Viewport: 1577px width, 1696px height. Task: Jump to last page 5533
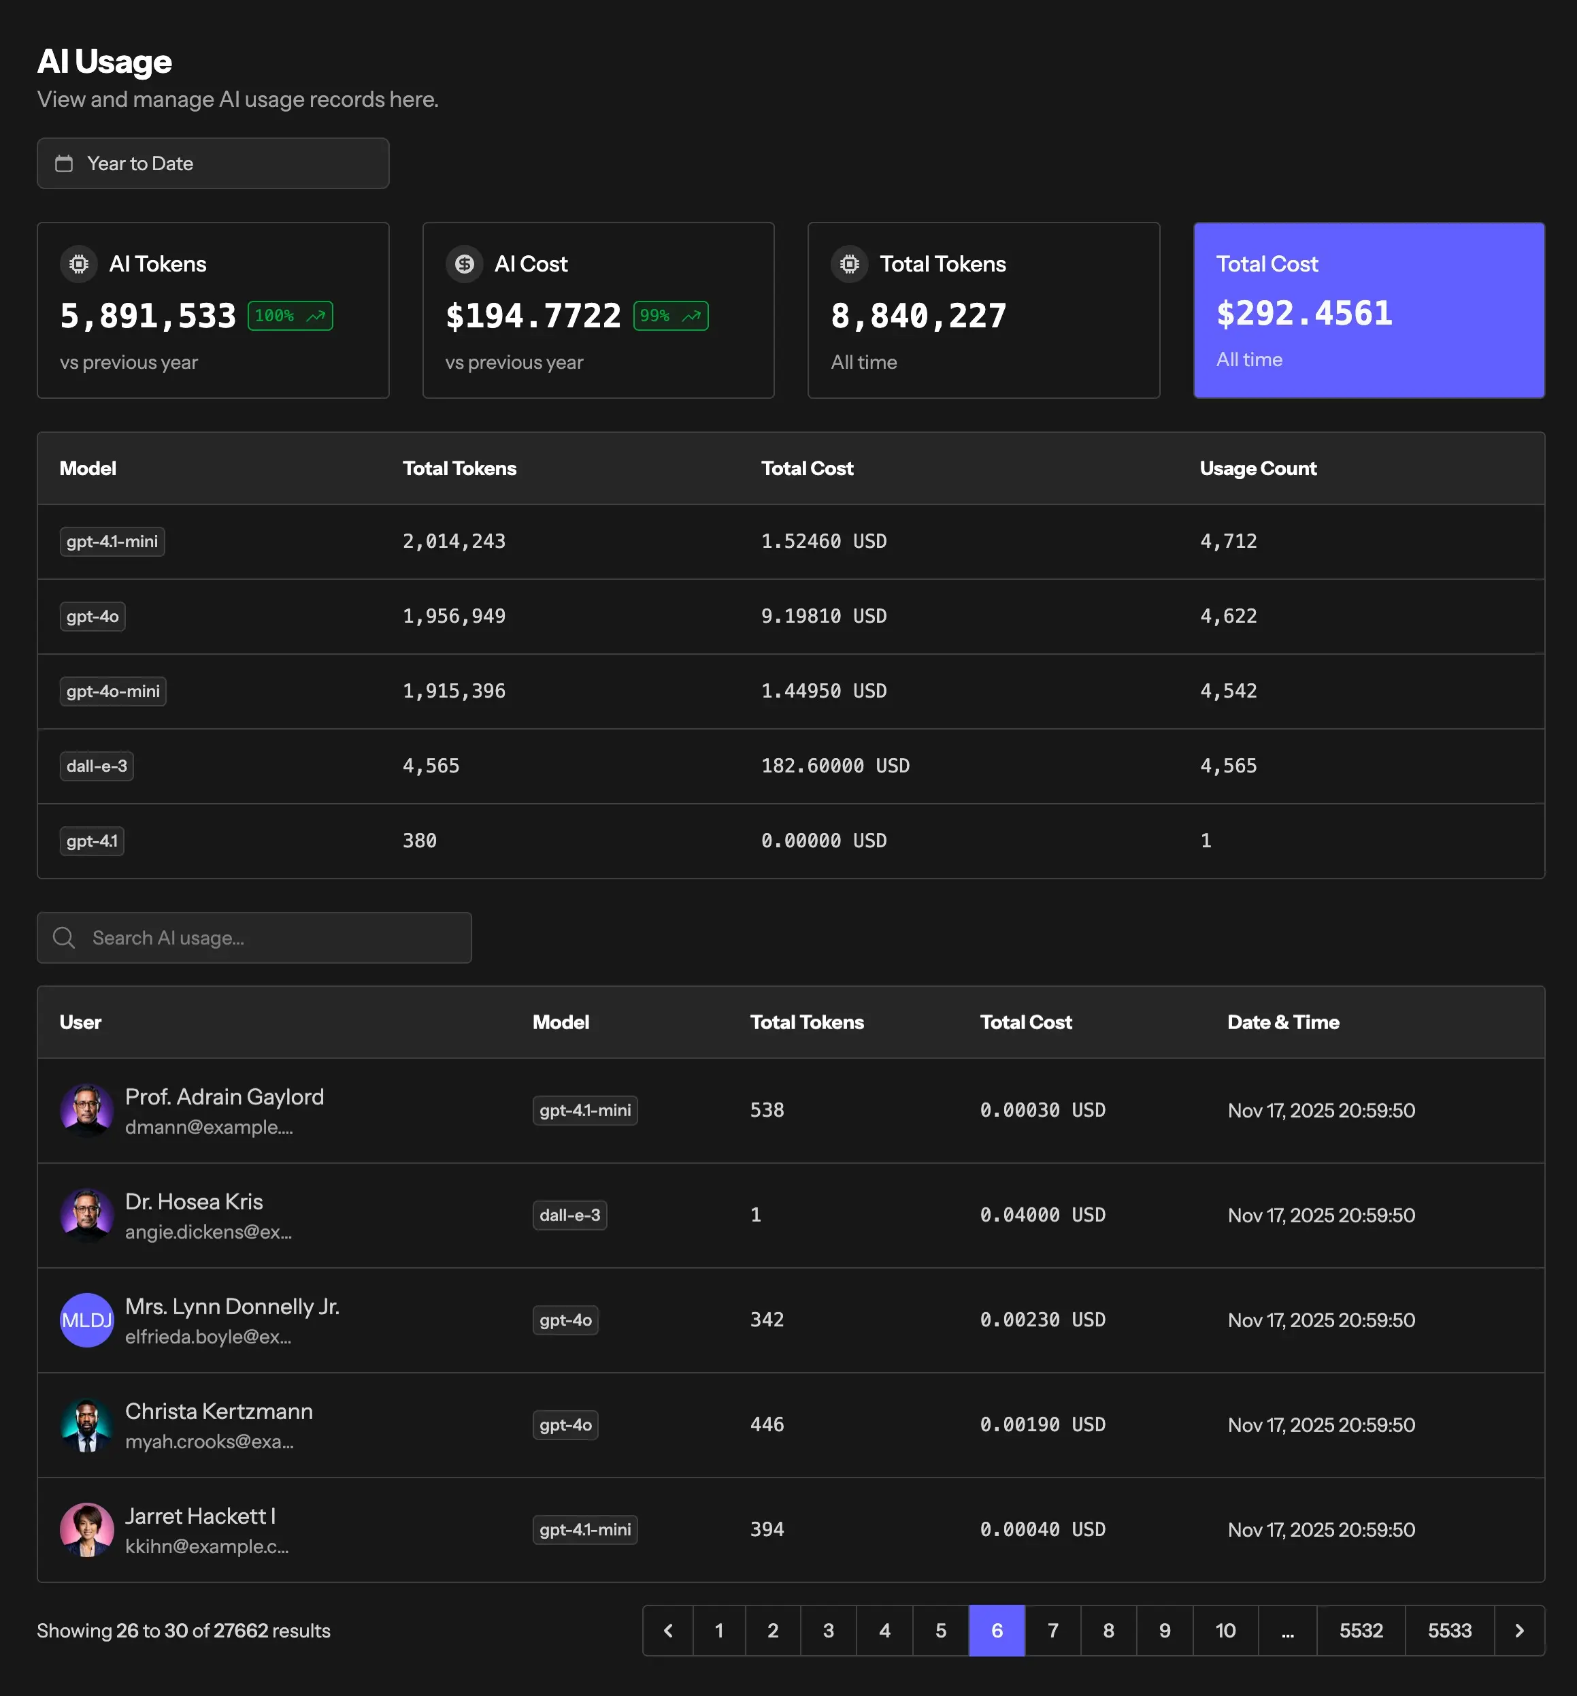[1449, 1630]
